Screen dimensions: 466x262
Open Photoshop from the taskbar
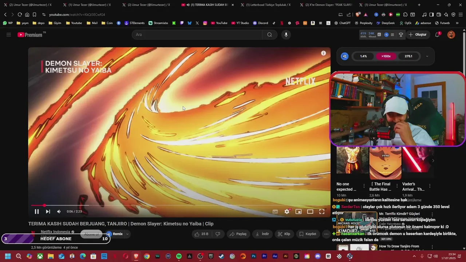[x=253, y=257]
